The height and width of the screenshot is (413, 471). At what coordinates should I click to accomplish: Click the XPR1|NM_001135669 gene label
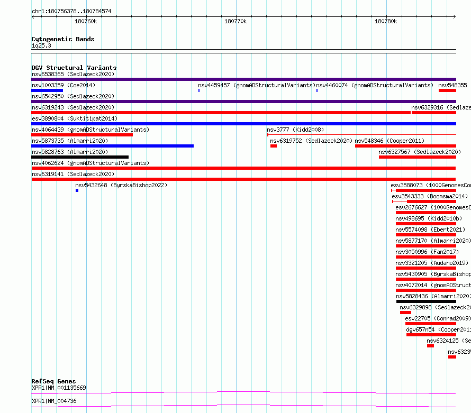click(59, 388)
